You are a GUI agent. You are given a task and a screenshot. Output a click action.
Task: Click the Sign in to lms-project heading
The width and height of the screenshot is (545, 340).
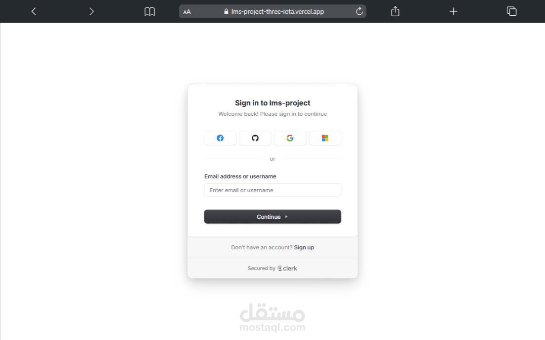(x=272, y=103)
